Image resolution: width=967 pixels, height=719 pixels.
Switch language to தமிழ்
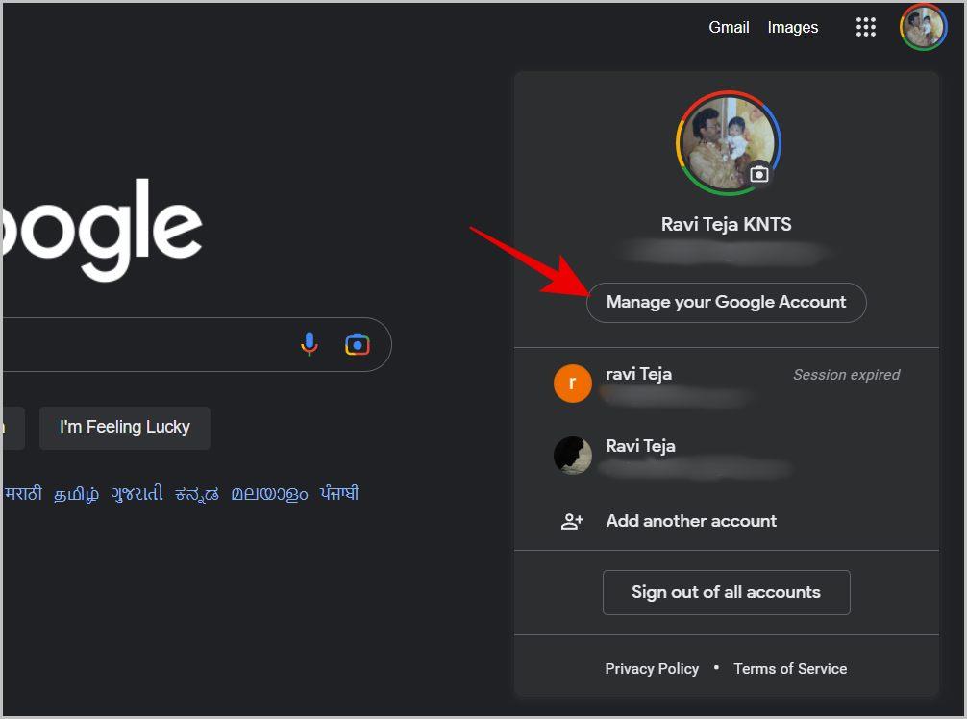76,494
